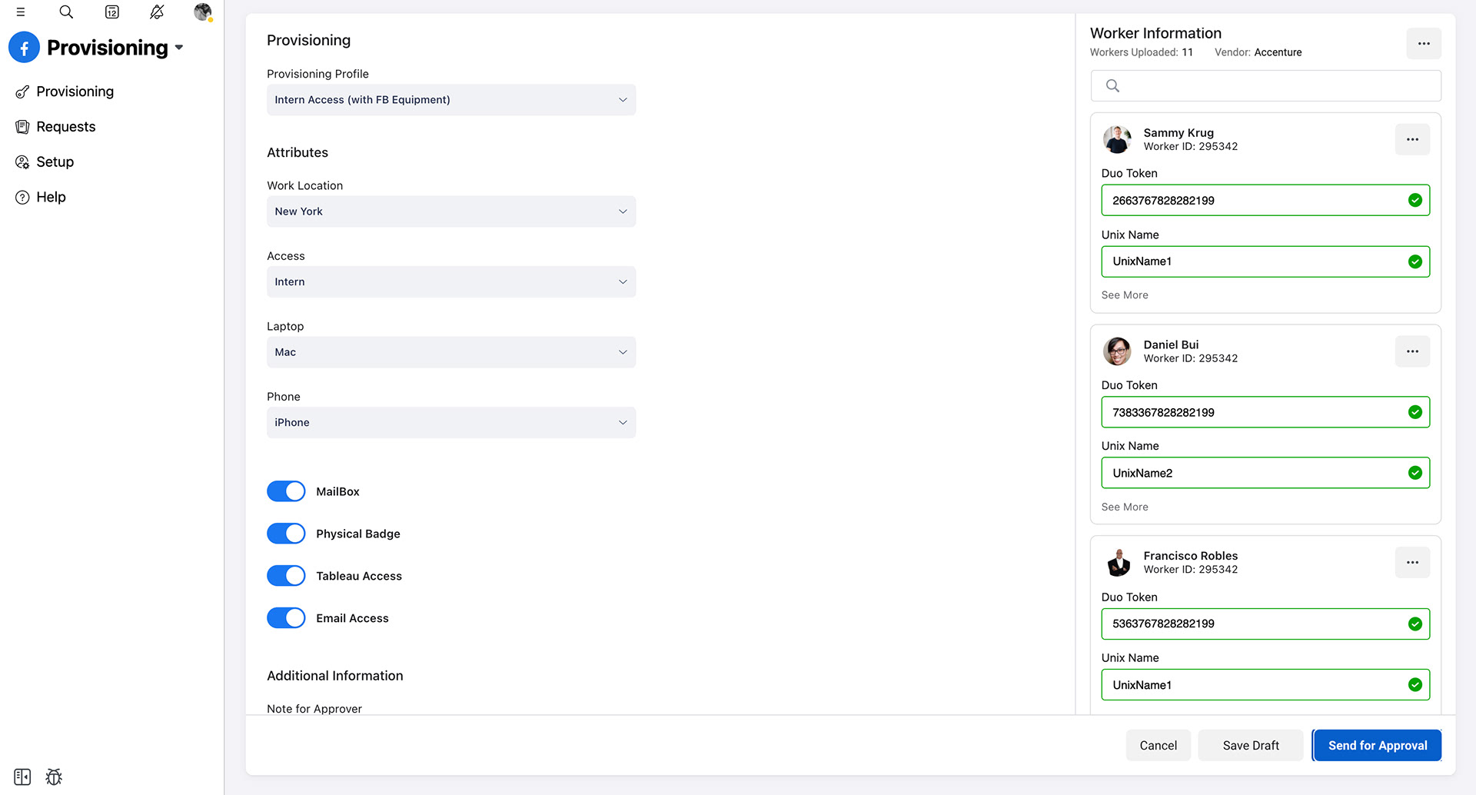Click the worker search field

pos(1265,86)
